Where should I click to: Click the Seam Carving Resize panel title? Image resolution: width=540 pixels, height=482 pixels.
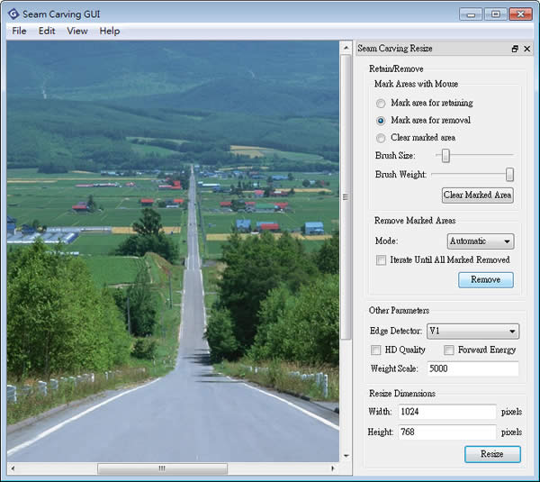click(x=395, y=49)
